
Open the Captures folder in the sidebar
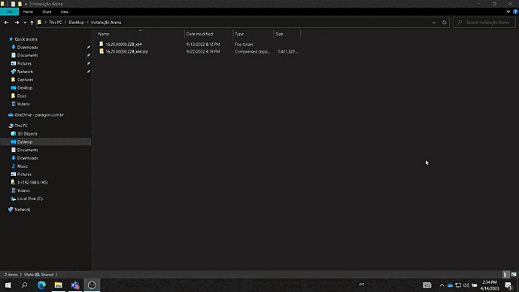click(25, 80)
